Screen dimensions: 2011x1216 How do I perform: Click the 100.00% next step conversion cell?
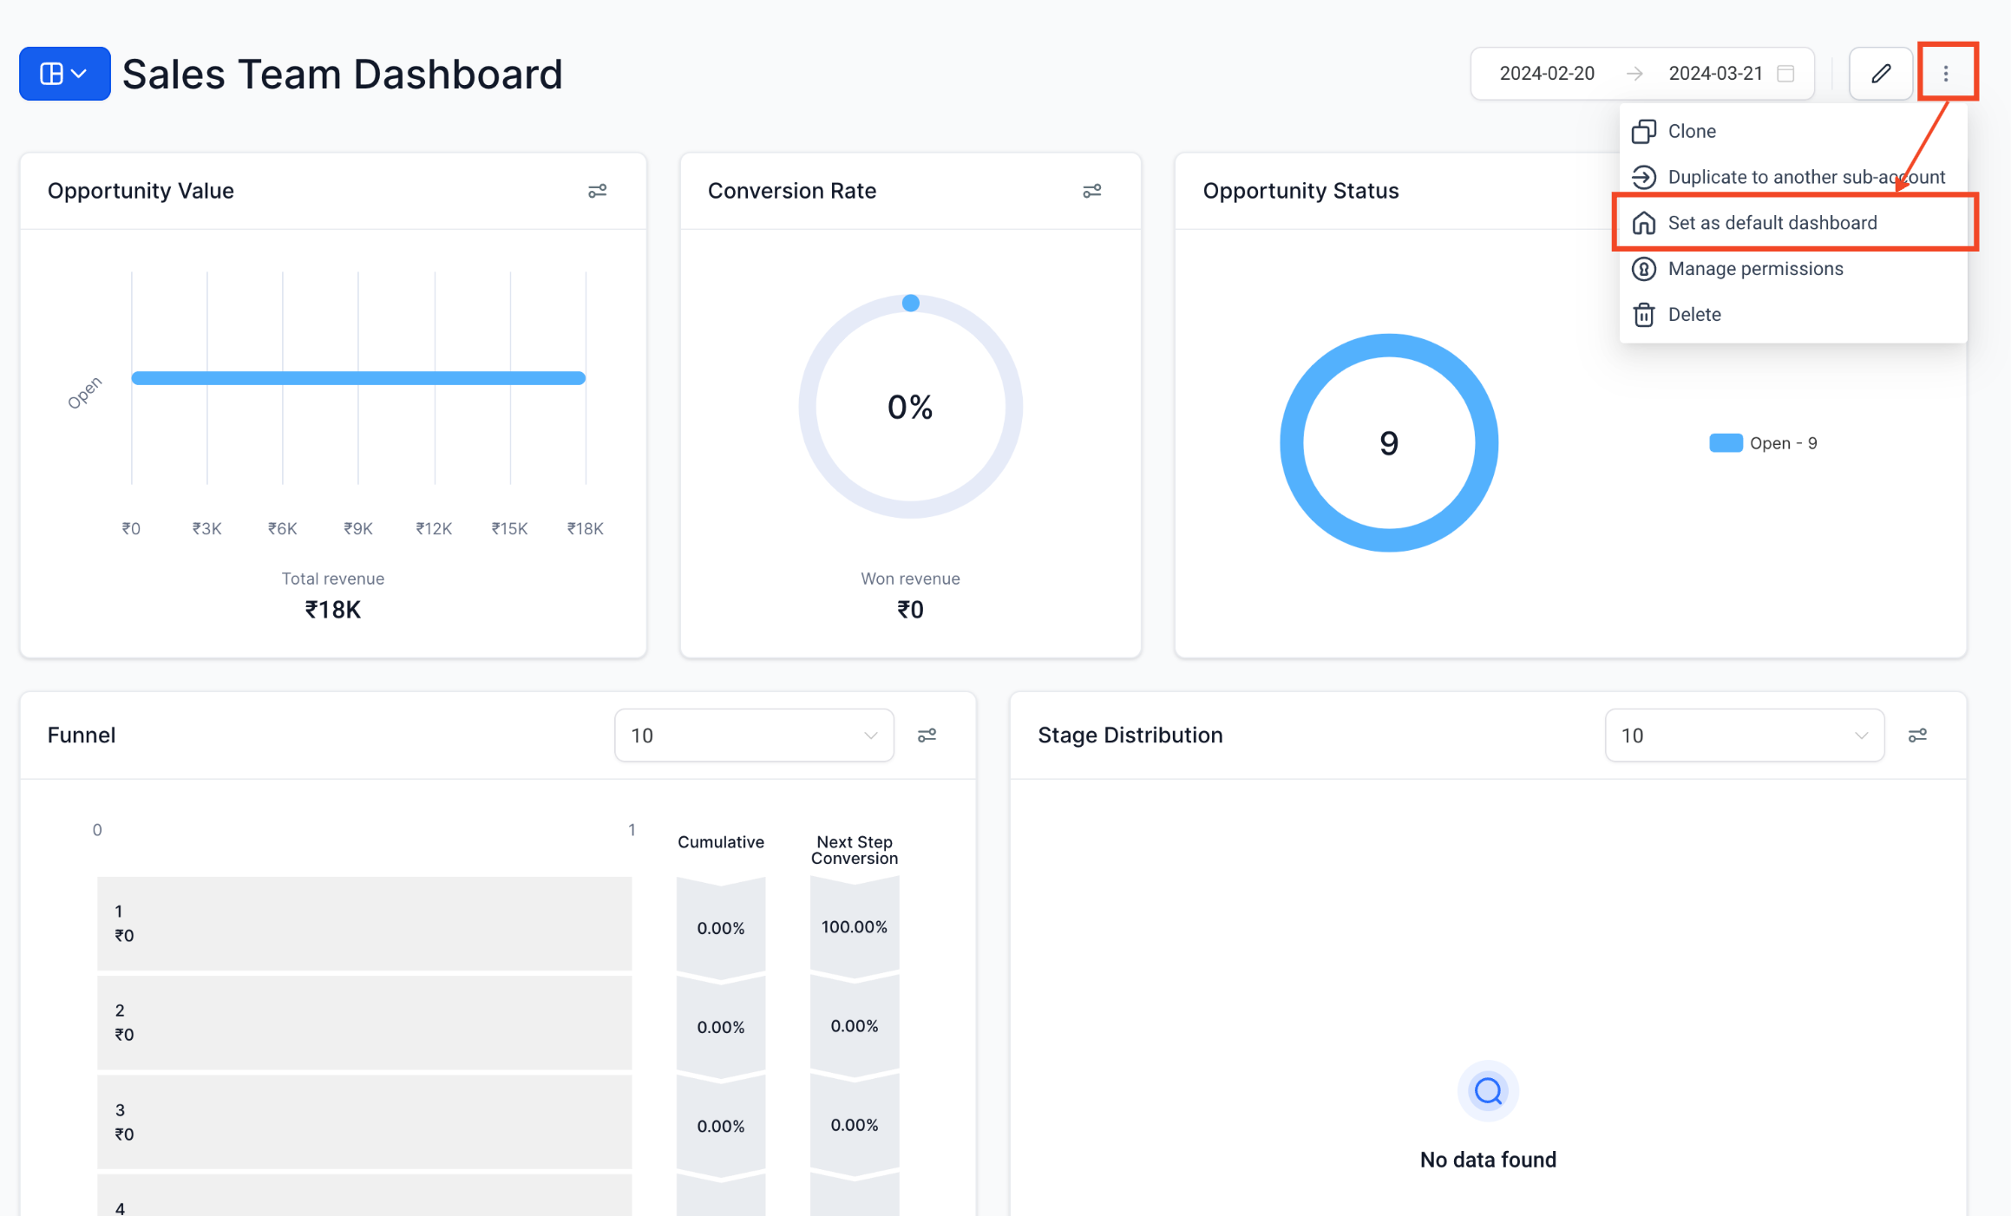pos(855,927)
